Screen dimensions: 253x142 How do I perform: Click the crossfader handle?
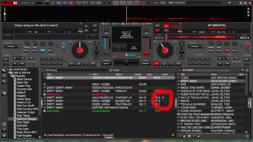[x=126, y=62]
